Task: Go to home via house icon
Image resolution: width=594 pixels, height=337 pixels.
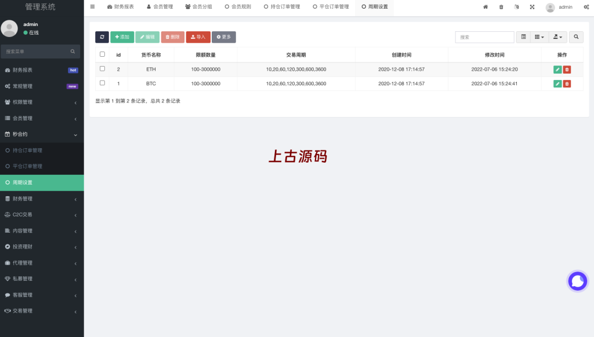Action: point(486,7)
